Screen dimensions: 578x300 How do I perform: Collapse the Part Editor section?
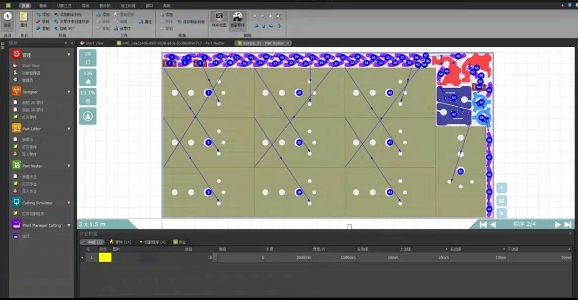(x=69, y=129)
